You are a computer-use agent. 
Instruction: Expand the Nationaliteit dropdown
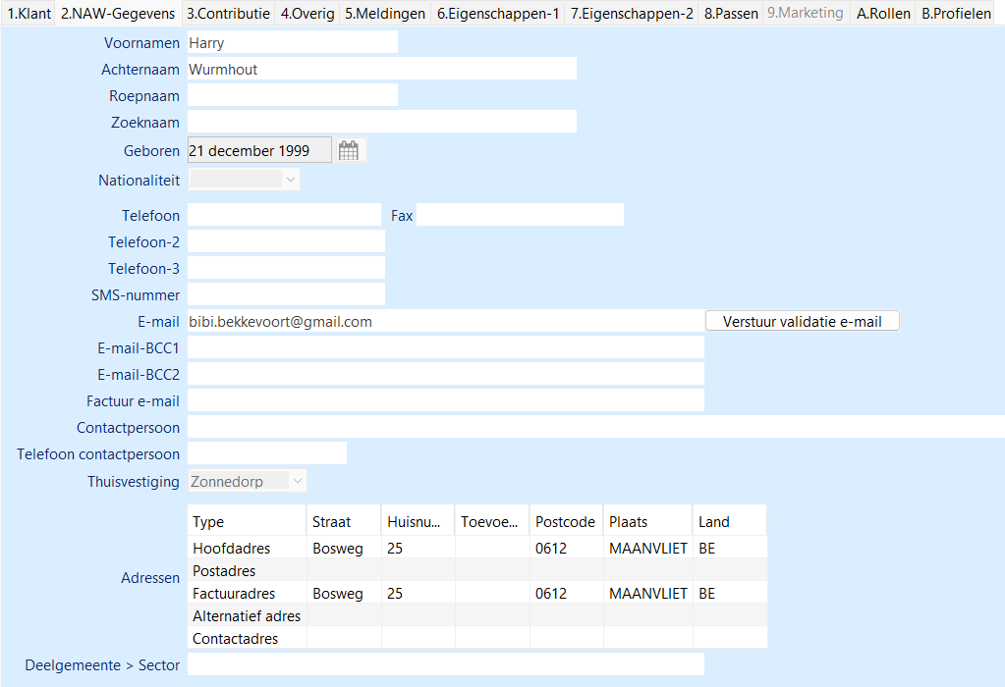pos(290,180)
